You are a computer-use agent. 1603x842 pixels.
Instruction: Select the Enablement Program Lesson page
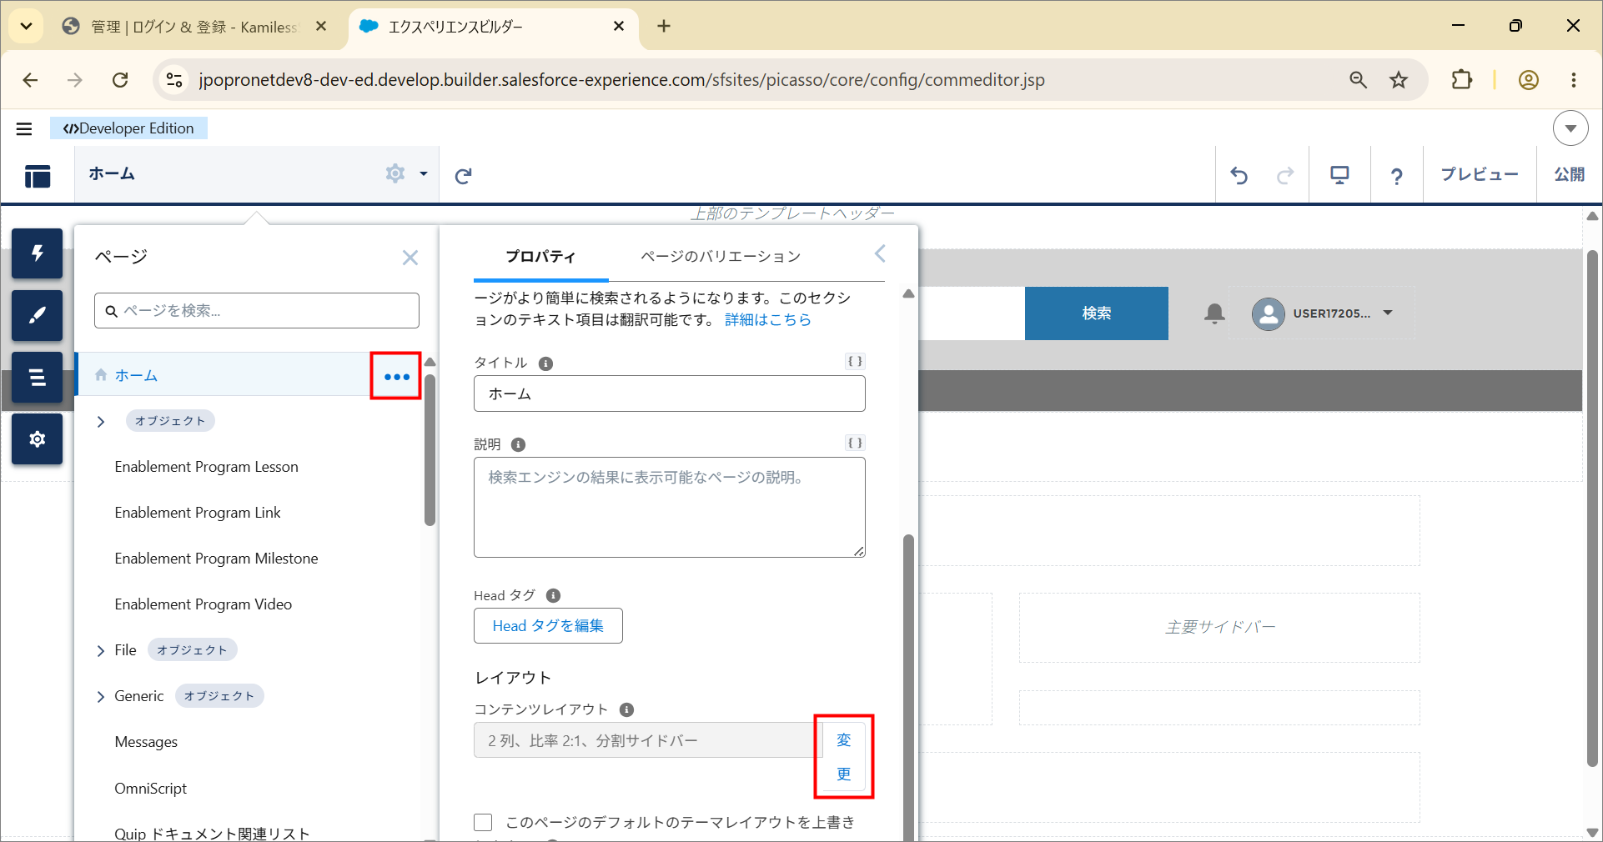click(206, 468)
